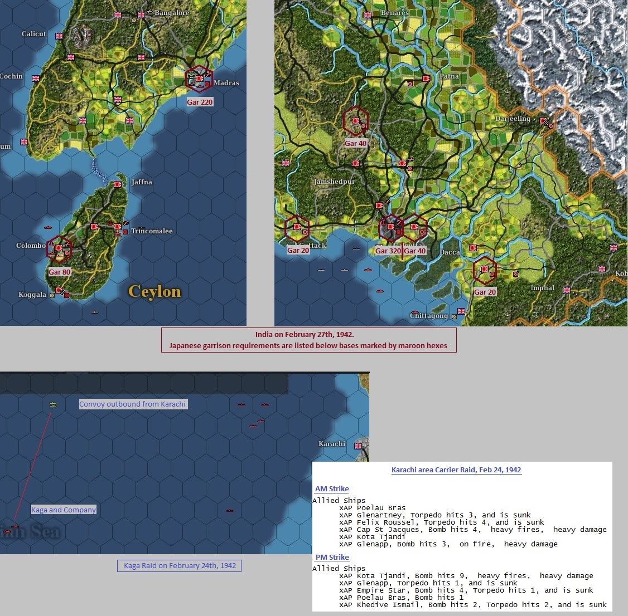This screenshot has width=628, height=616.
Task: Select the British flag next to Chittagong
Action: [461, 311]
